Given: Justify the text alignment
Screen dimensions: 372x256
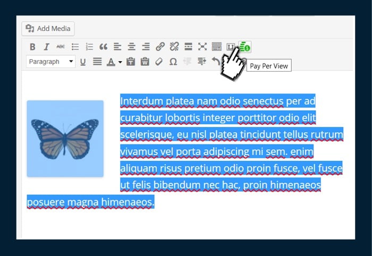Looking at the screenshot, I should click(x=97, y=62).
